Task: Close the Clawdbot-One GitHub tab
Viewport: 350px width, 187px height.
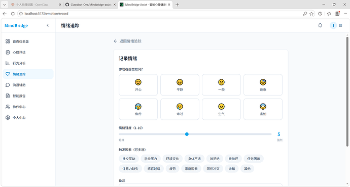Action: (115, 5)
